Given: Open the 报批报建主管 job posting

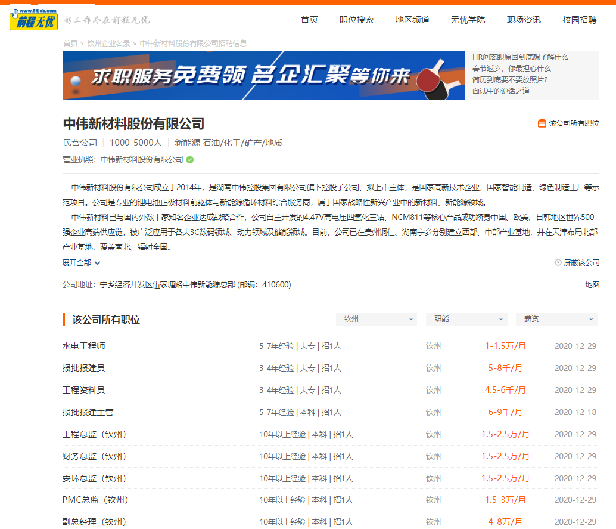Looking at the screenshot, I should 88,412.
